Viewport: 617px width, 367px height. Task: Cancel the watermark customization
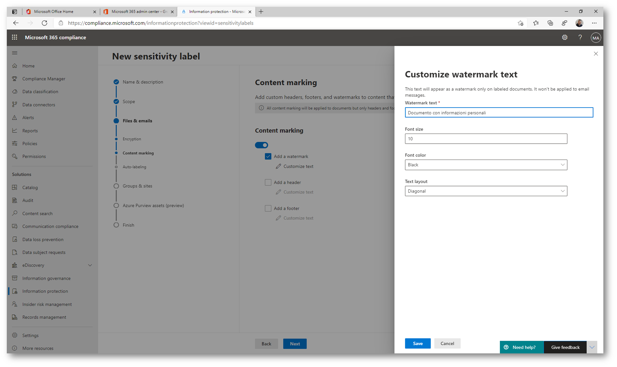pos(447,343)
